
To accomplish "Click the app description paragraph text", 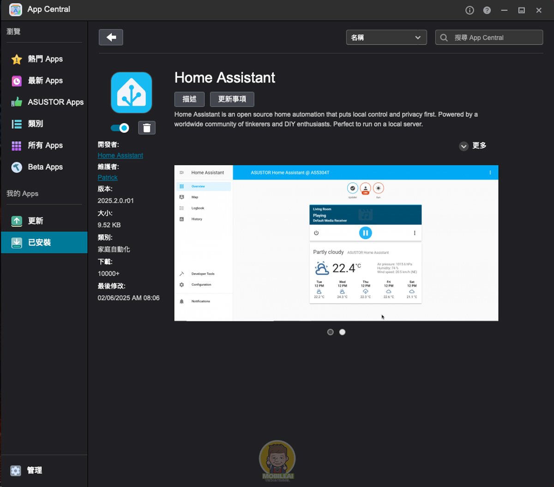I will pos(326,119).
